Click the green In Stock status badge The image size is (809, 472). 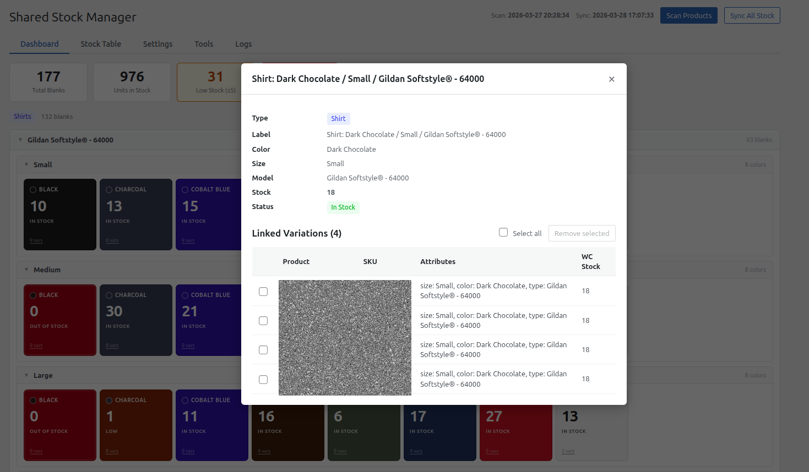(x=343, y=207)
